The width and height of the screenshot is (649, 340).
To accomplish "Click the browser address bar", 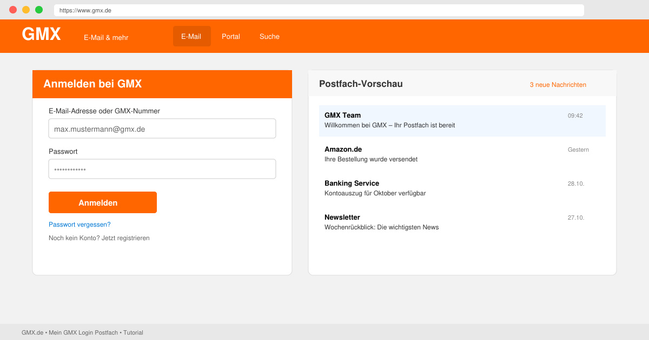I will coord(319,10).
